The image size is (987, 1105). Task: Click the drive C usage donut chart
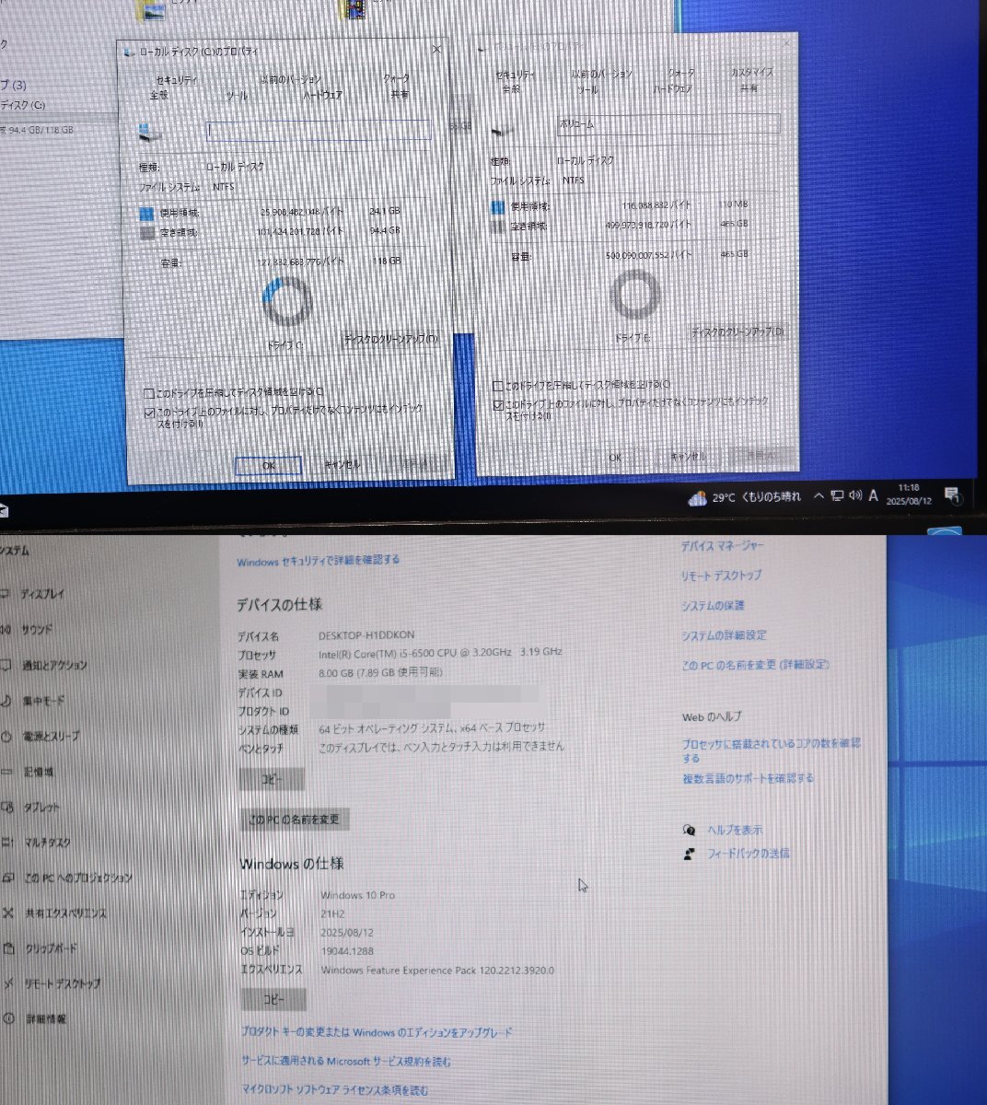(287, 302)
